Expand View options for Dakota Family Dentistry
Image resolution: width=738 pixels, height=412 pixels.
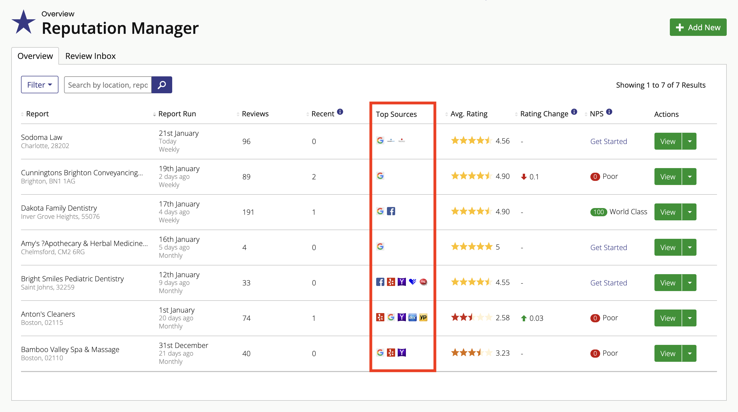[x=689, y=212]
